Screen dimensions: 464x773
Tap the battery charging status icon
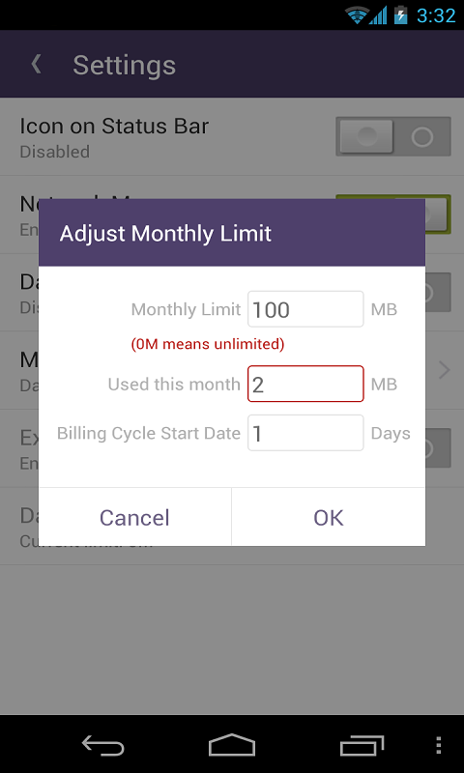click(400, 15)
